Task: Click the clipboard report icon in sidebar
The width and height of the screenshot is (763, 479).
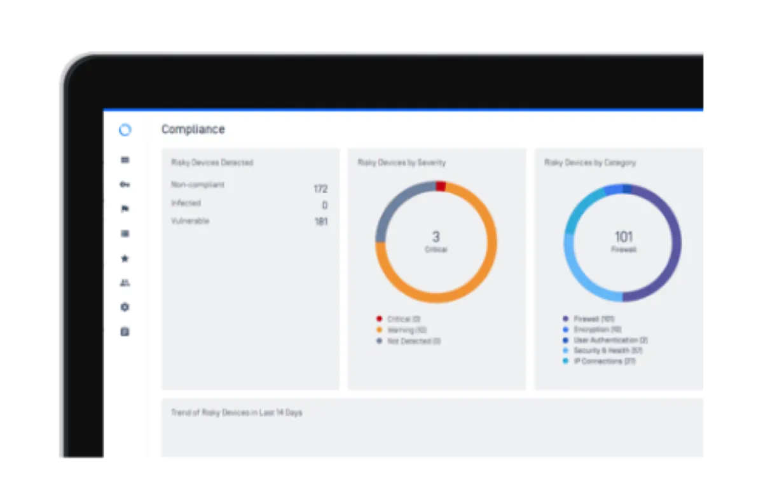Action: (x=125, y=332)
